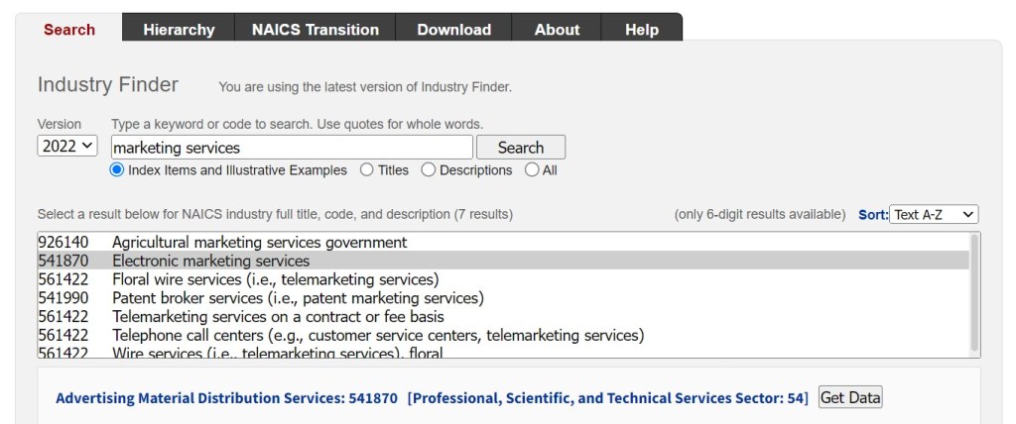Choose Telemarketing services on a contract result
1016x424 pixels.
(x=278, y=317)
